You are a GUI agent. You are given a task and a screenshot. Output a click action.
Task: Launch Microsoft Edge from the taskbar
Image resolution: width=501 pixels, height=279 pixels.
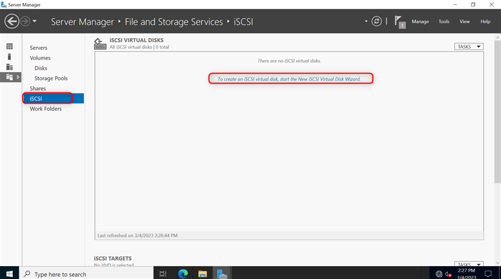(x=183, y=274)
